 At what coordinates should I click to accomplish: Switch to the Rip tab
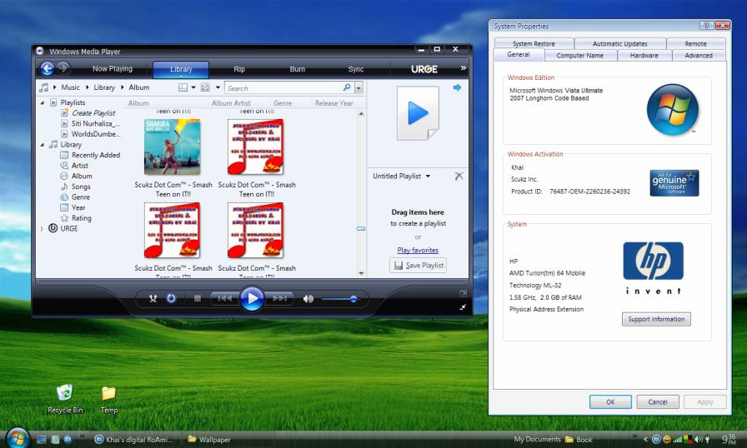[x=239, y=69]
